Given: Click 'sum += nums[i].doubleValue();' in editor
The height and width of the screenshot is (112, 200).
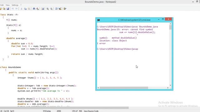Looking at the screenshot, I should (39, 49).
